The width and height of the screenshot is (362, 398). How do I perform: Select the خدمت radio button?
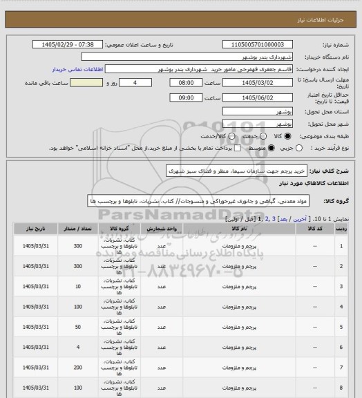click(263, 136)
